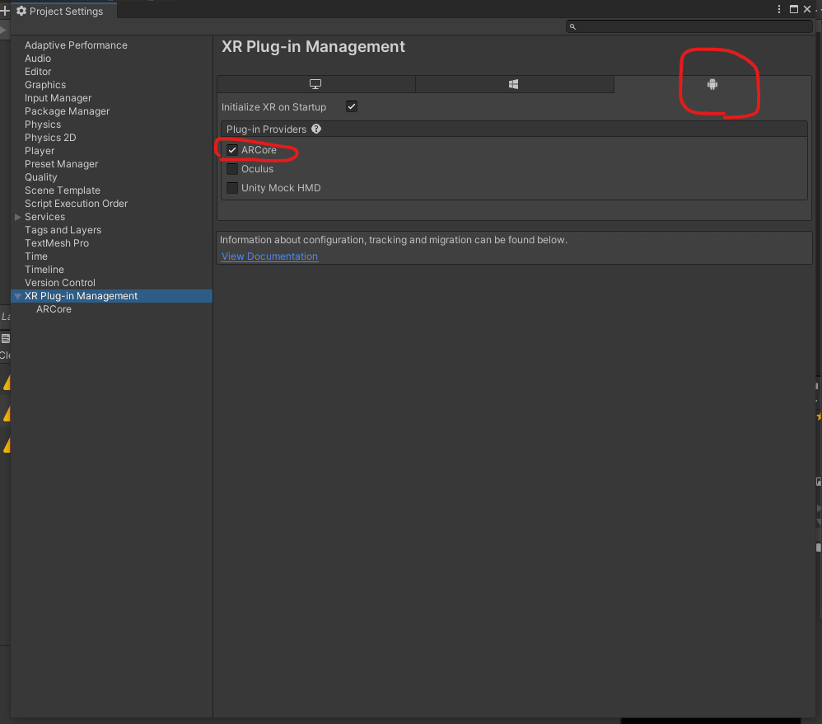The image size is (822, 724).
Task: Select XR Plug-in Management category
Action: click(x=82, y=296)
